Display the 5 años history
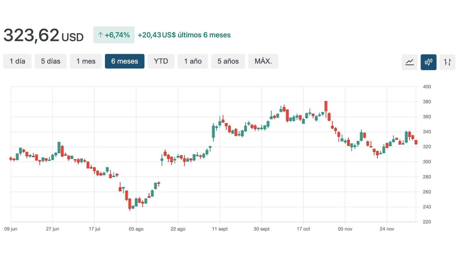This screenshot has height=257, width=457. pos(228,61)
